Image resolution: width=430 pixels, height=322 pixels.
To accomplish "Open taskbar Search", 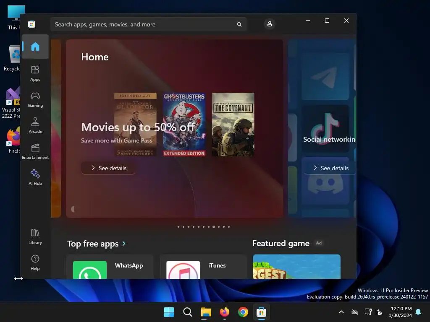I will pyautogui.click(x=188, y=312).
